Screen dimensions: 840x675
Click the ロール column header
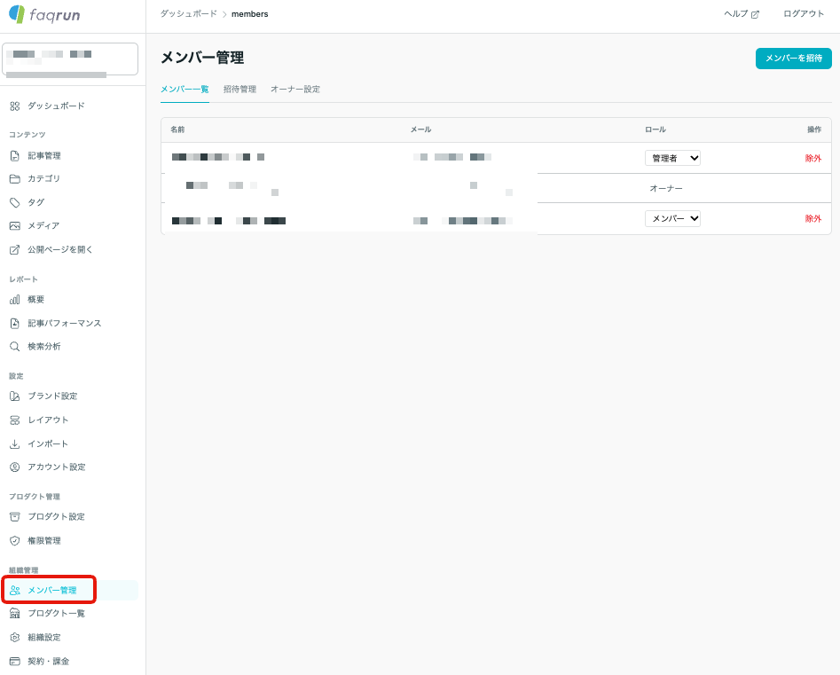point(656,130)
